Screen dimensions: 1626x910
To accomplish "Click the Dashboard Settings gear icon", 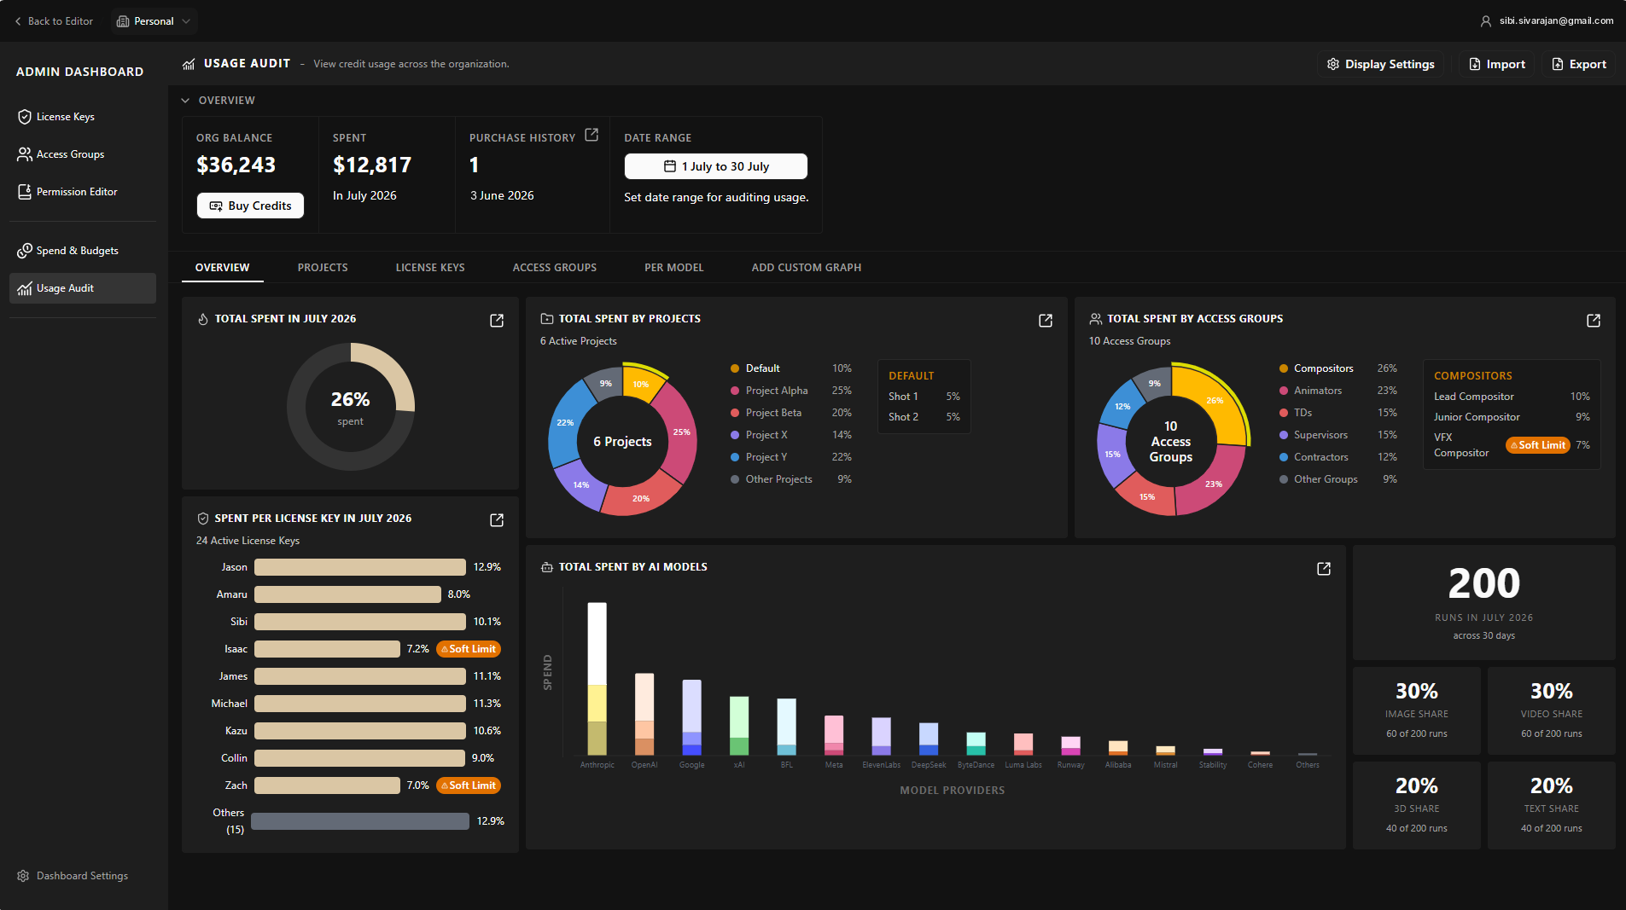I will coord(23,876).
